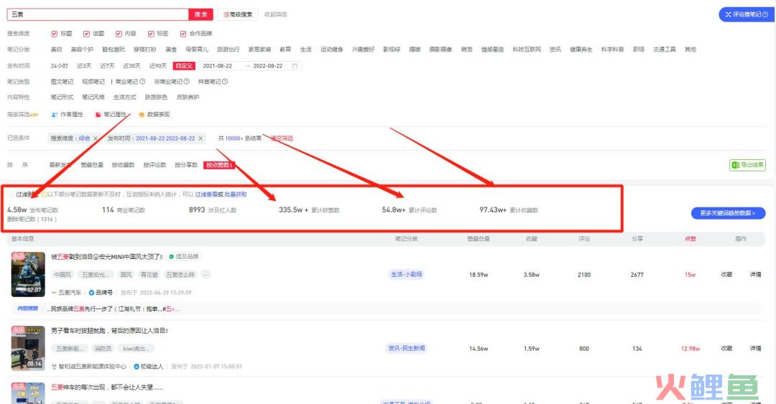The height and width of the screenshot is (404, 776).
Task: Expand the 笔记形式 content feature dropdown
Action: coord(62,98)
